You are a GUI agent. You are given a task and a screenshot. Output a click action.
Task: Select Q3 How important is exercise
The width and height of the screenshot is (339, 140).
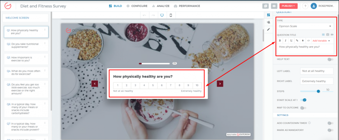tap(26, 59)
